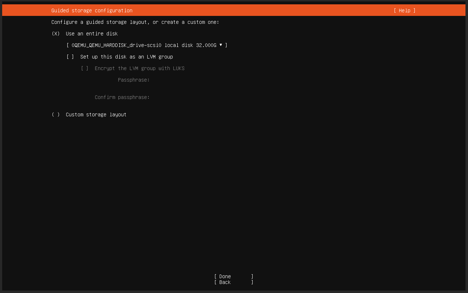This screenshot has height=293, width=468.
Task: Click the 'Passphrase:' label
Action: pos(134,80)
